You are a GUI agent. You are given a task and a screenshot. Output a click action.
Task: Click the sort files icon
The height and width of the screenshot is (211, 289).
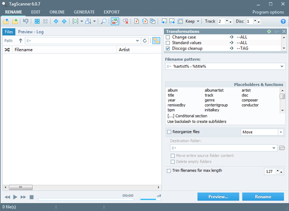pos(88,21)
